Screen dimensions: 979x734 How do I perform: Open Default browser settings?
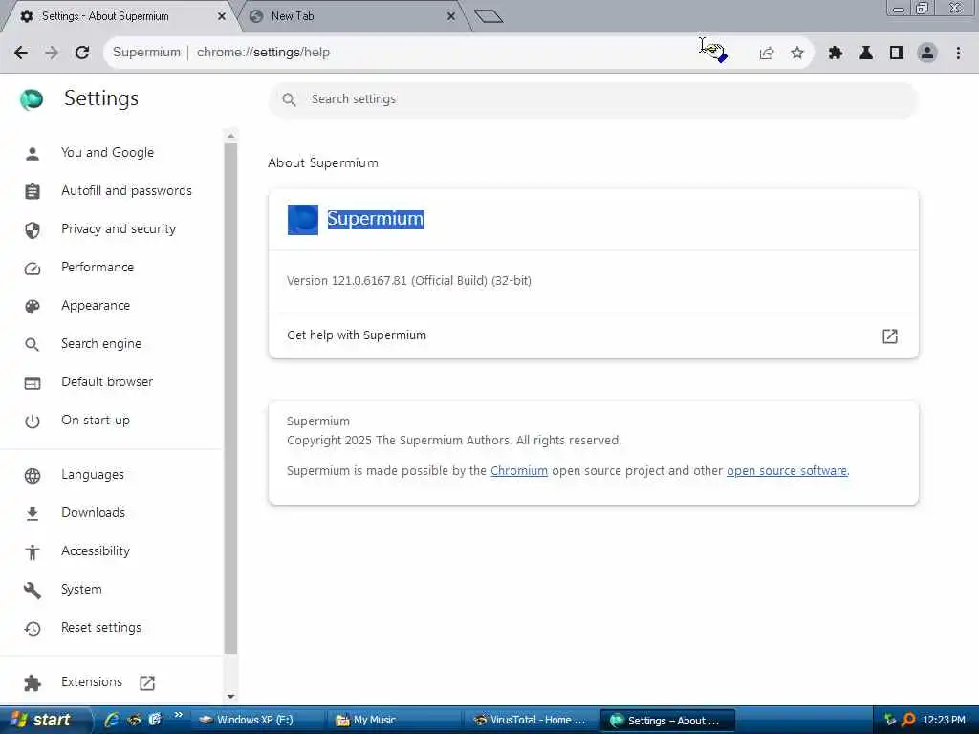point(107,381)
